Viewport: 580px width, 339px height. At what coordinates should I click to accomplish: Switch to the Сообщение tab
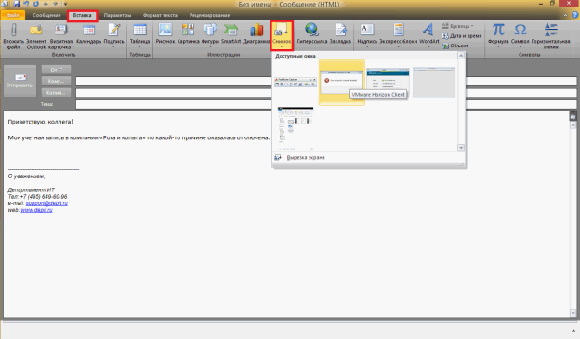(46, 15)
